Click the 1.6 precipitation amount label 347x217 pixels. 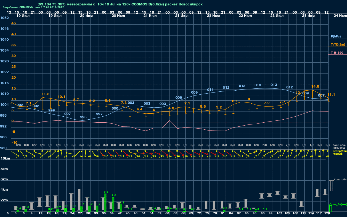[82, 205]
